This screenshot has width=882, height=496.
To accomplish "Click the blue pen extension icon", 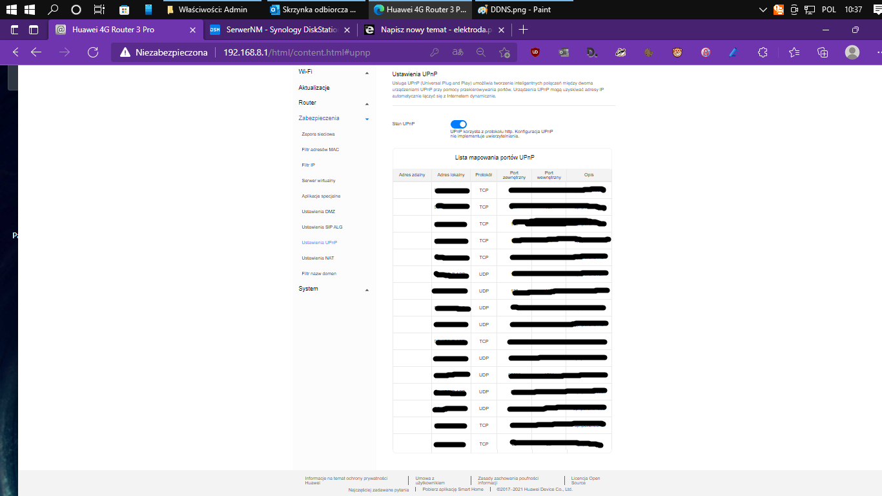I will (x=733, y=52).
